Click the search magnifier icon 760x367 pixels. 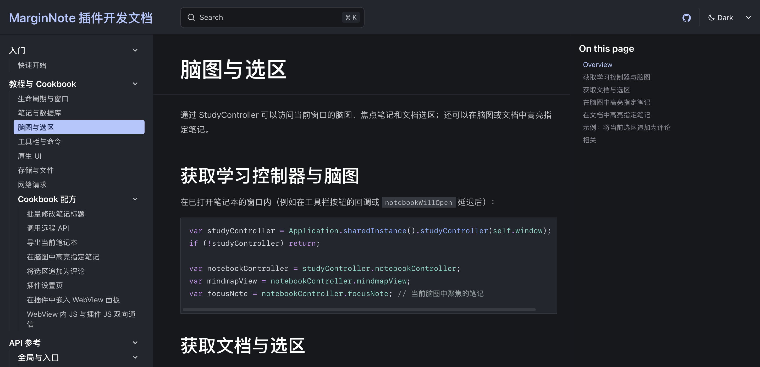pos(191,17)
